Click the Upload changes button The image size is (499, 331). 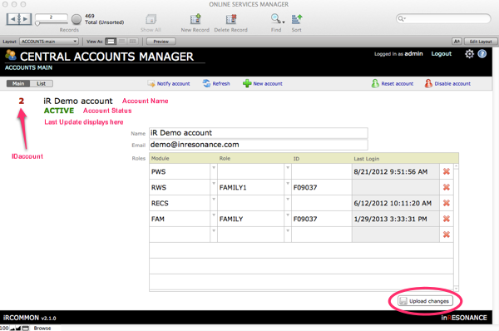click(x=425, y=301)
